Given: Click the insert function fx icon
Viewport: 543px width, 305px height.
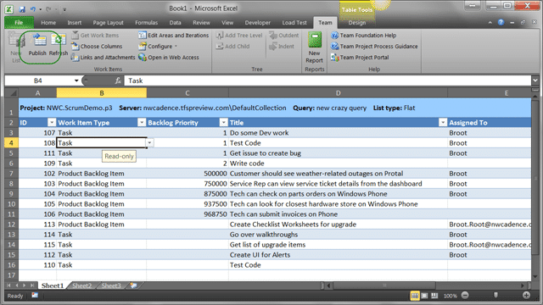Looking at the screenshot, I should click(x=118, y=80).
